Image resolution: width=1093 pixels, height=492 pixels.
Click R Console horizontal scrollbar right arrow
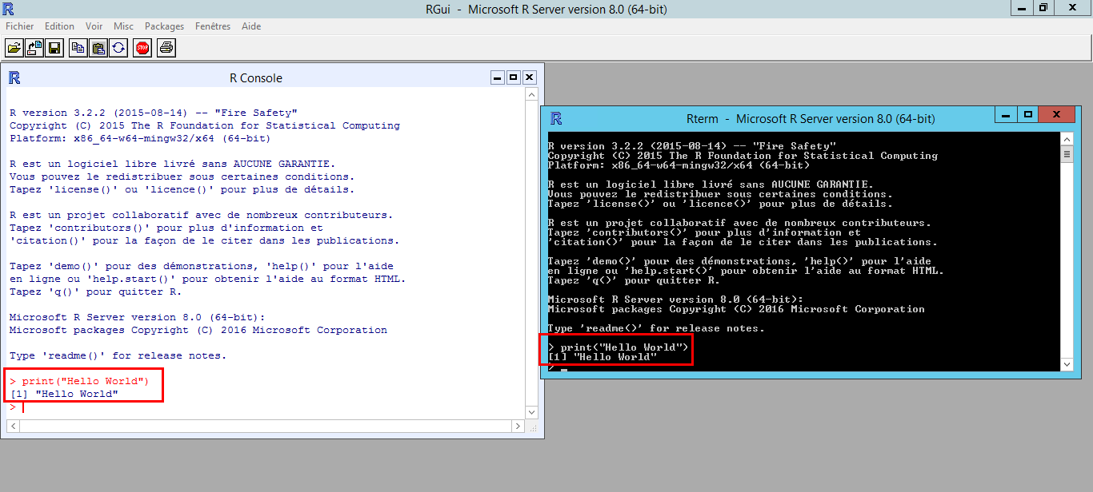pos(518,427)
